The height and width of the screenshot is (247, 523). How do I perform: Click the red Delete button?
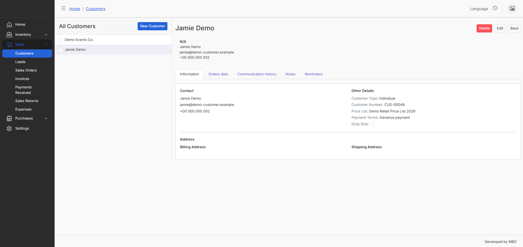[484, 28]
